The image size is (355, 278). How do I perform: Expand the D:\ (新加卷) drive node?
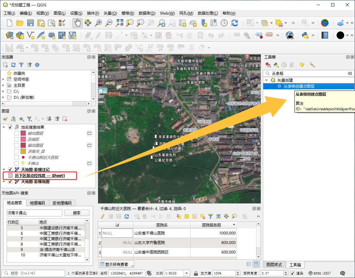[3, 98]
